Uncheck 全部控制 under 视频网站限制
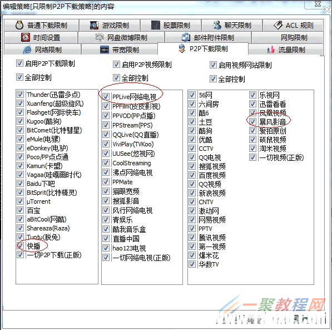This screenshot has height=330, width=332. coord(213,79)
